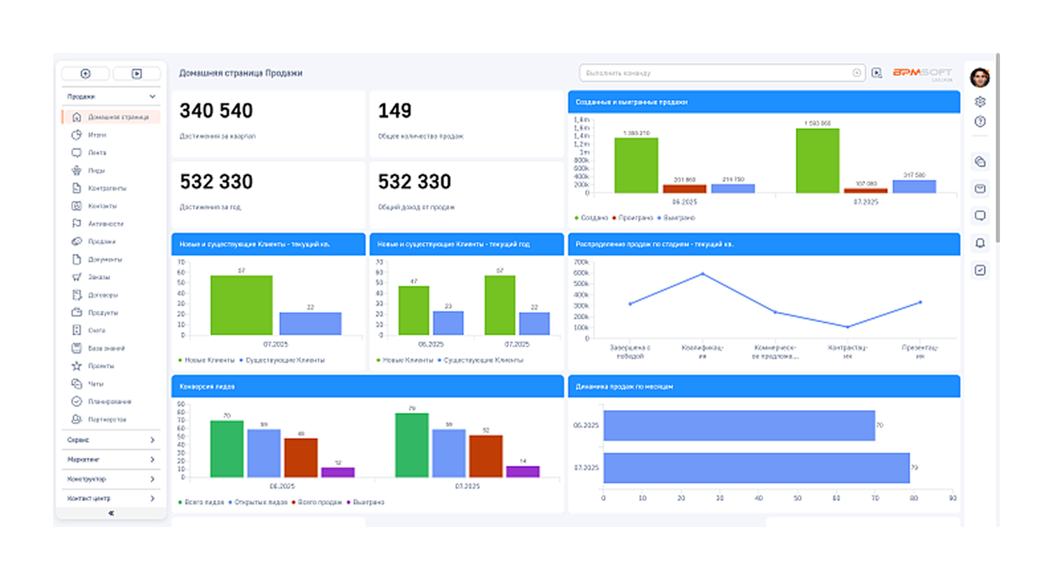
Task: Collapse the sidebar with the double-arrow icon
Action: click(111, 513)
